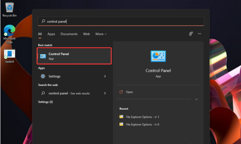The image size is (241, 144).
Task: Expand the Settings result arrow
Action: [x=105, y=76]
